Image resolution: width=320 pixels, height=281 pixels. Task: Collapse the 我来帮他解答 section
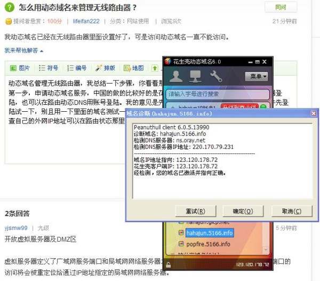(x=24, y=51)
